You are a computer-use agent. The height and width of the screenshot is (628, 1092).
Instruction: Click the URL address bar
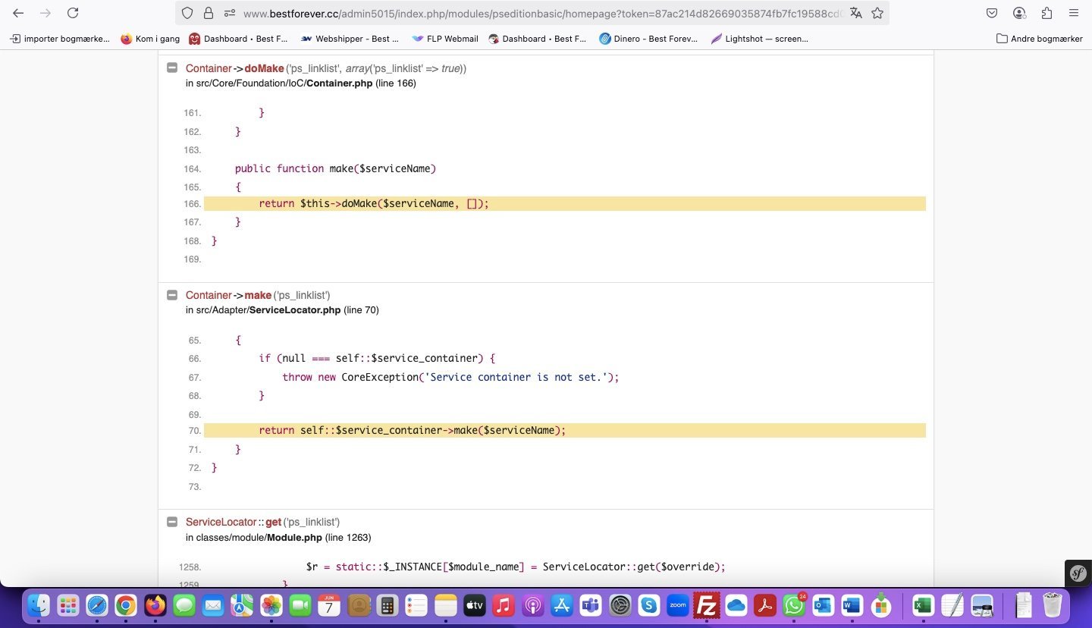(531, 13)
